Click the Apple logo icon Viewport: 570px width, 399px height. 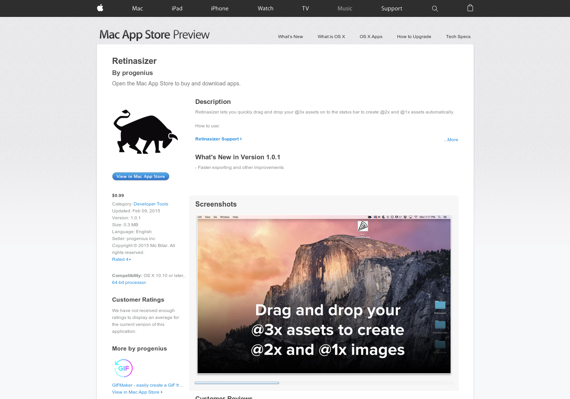pos(100,8)
